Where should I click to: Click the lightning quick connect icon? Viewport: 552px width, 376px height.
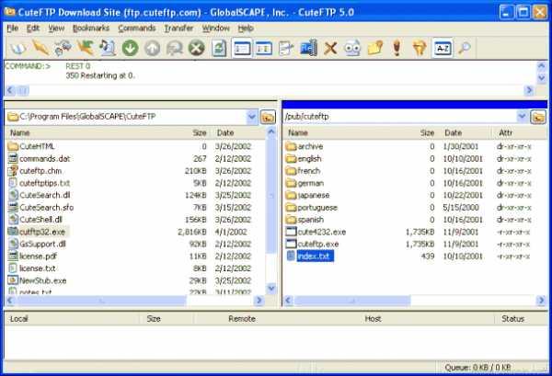tap(40, 48)
